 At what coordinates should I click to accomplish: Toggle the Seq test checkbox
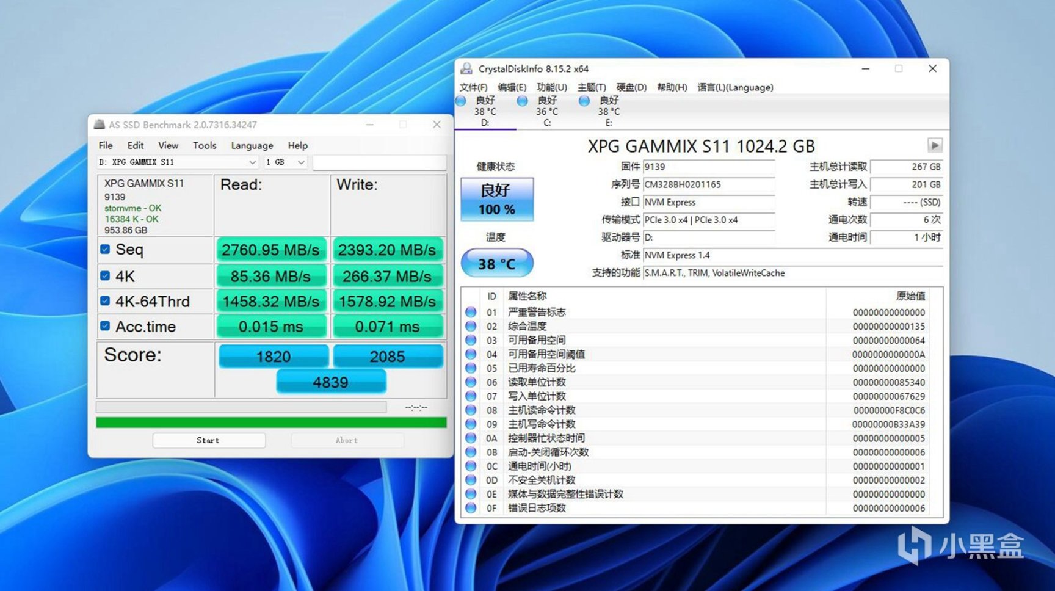(x=105, y=249)
